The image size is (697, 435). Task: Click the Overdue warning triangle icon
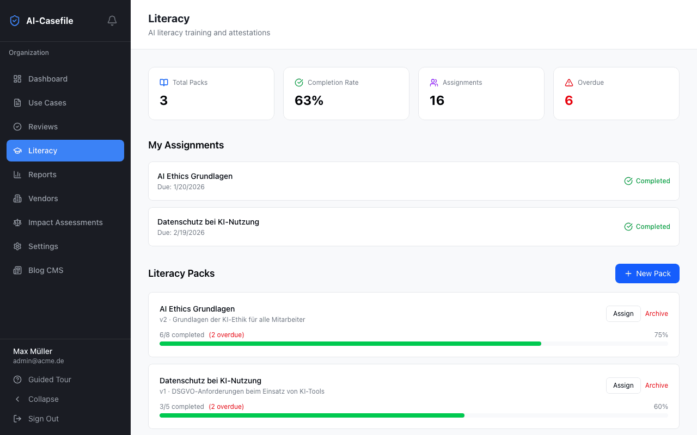tap(568, 82)
